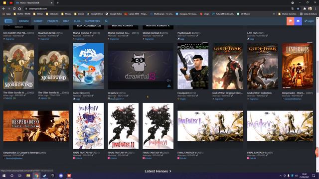Click the page vertical scrollbar thumb

coord(318,77)
